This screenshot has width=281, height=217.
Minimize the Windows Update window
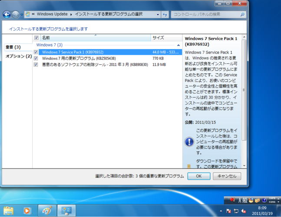point(220,3)
